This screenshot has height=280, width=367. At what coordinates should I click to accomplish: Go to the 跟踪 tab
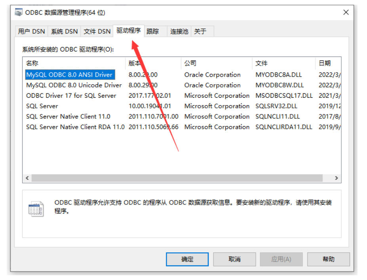[x=152, y=31]
